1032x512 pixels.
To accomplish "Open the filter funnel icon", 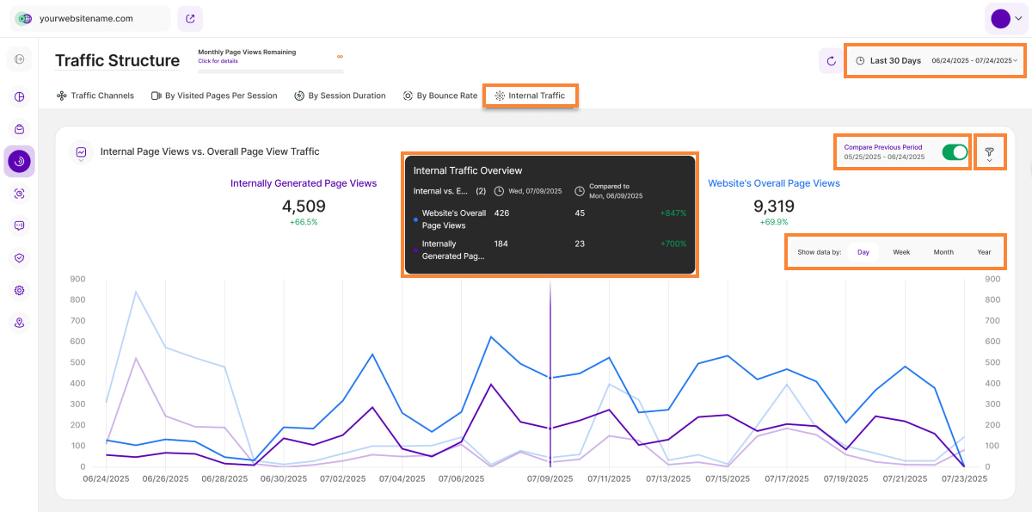I will point(989,153).
